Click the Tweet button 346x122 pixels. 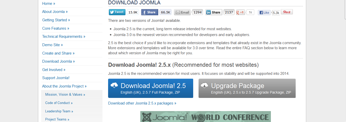click(117, 12)
